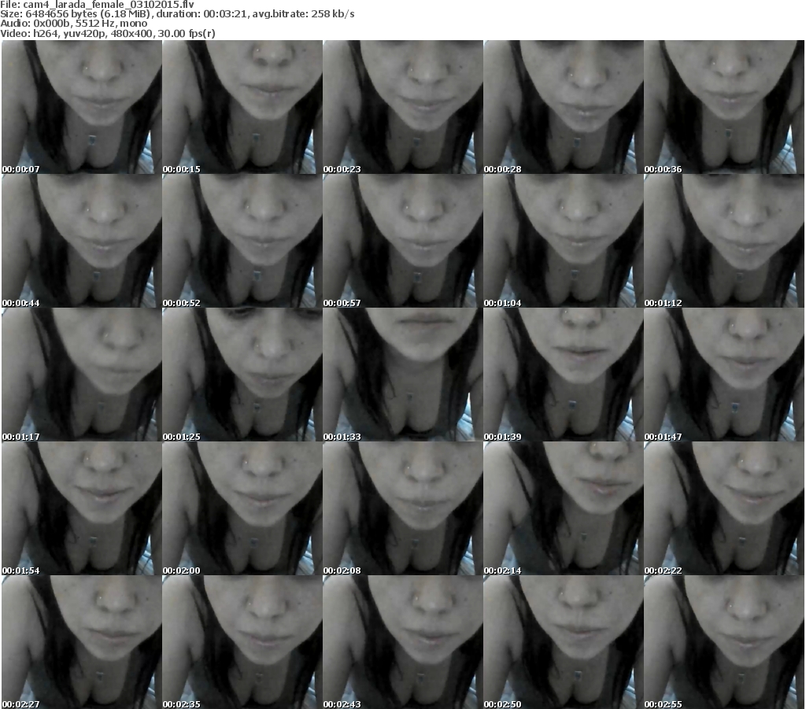
Task: Click the thumbnail stamped 00:00:36
Action: pyautogui.click(x=724, y=107)
